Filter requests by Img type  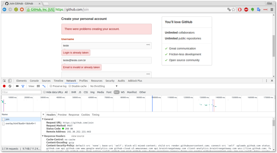pos(93,92)
